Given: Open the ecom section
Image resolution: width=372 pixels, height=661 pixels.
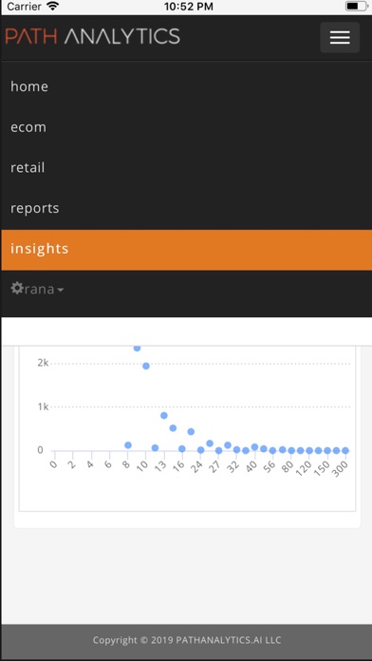Looking at the screenshot, I should pyautogui.click(x=186, y=127).
